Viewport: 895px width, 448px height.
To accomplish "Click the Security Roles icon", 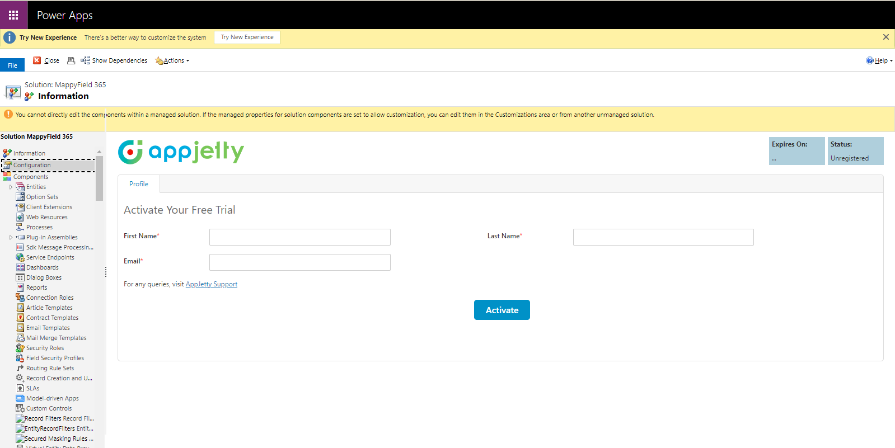I will (20, 348).
